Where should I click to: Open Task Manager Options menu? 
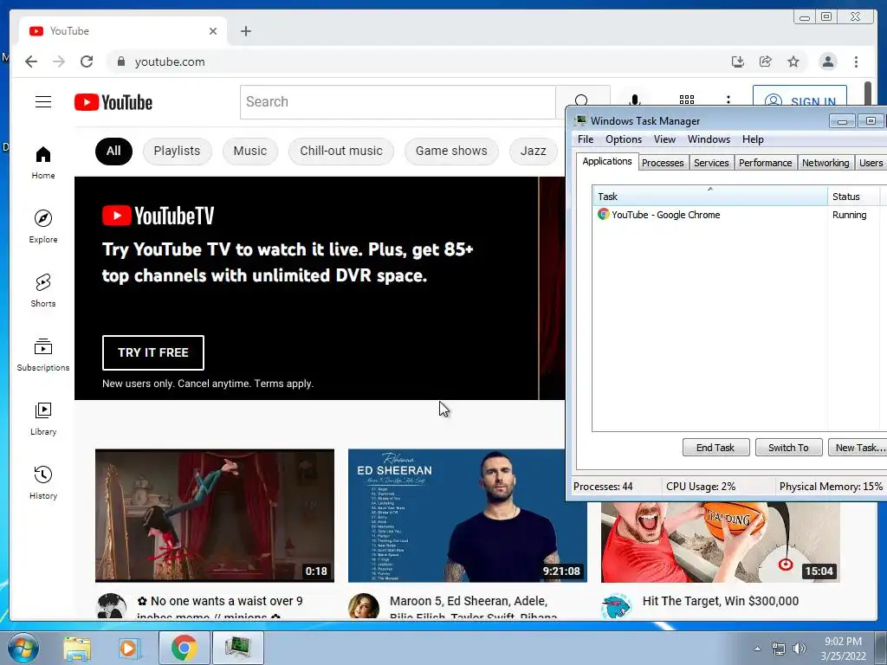click(624, 139)
